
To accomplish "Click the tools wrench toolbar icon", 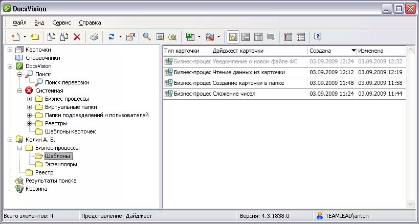I will tap(210, 37).
